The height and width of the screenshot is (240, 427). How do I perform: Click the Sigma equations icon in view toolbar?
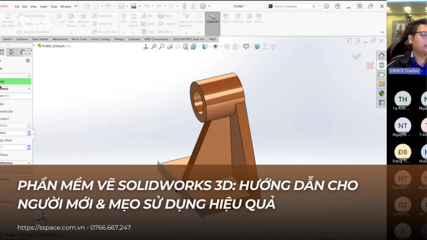point(265,47)
